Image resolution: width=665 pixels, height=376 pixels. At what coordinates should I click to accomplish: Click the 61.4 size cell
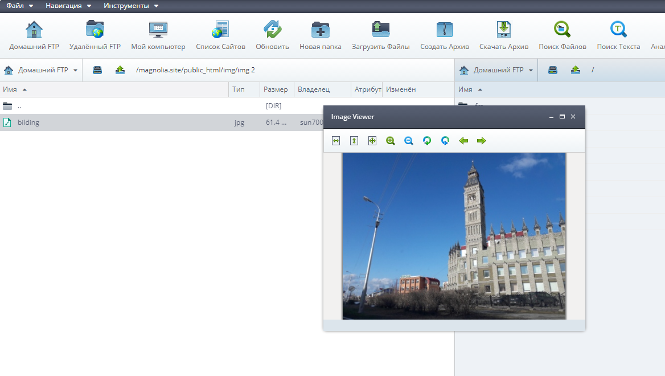click(276, 122)
